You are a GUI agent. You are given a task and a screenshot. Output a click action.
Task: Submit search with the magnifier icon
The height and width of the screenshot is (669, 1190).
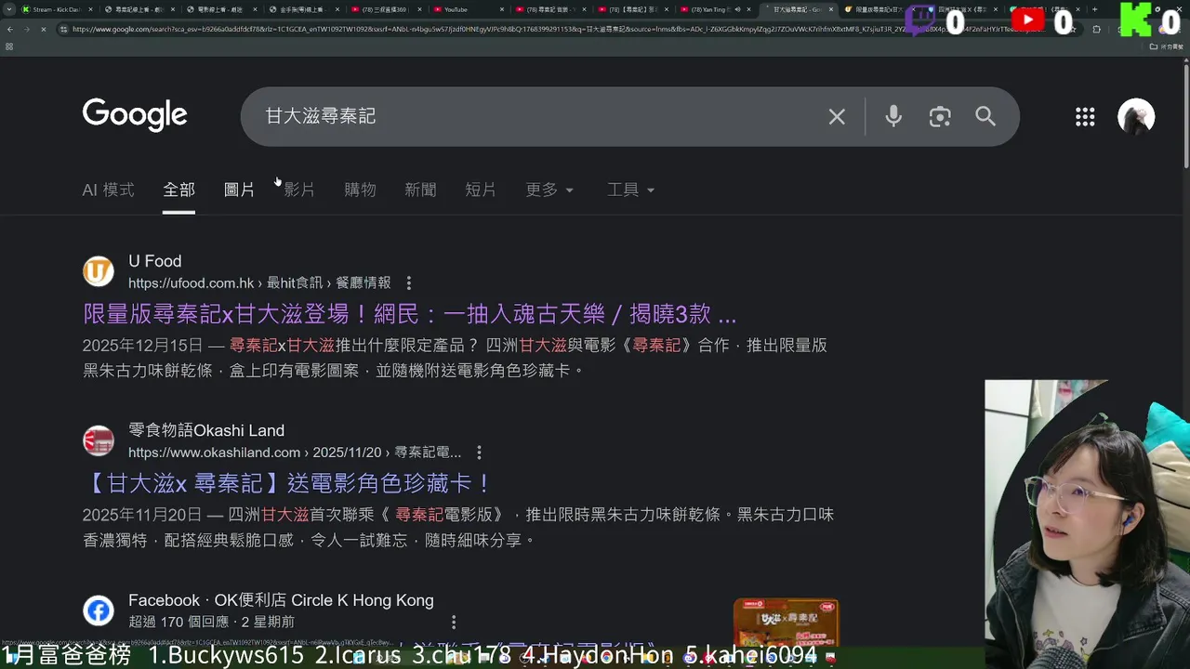[985, 116]
